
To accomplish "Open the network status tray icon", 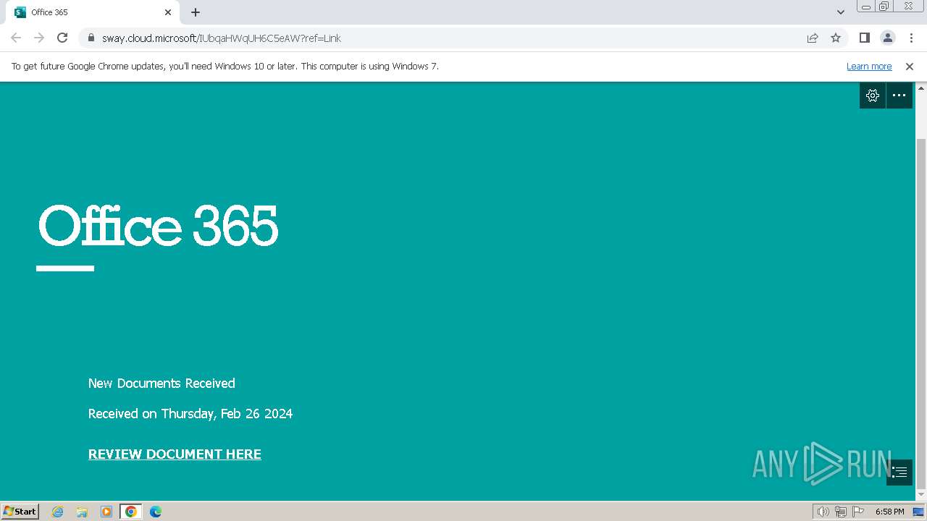I will 841,512.
